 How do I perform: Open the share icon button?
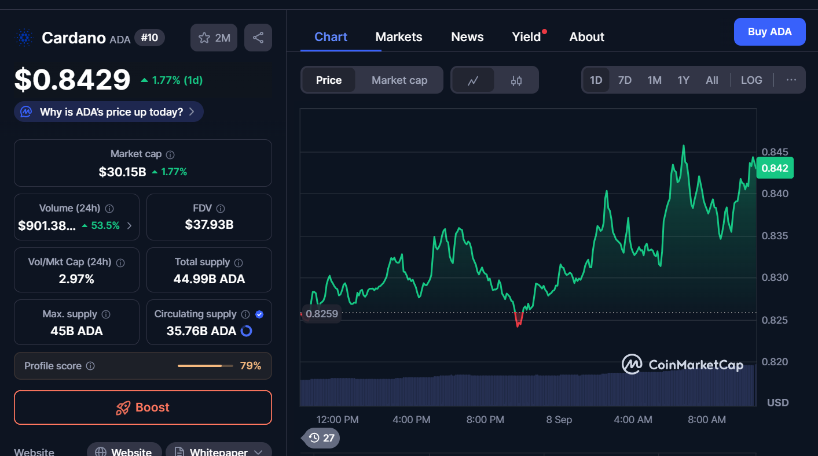pyautogui.click(x=258, y=38)
